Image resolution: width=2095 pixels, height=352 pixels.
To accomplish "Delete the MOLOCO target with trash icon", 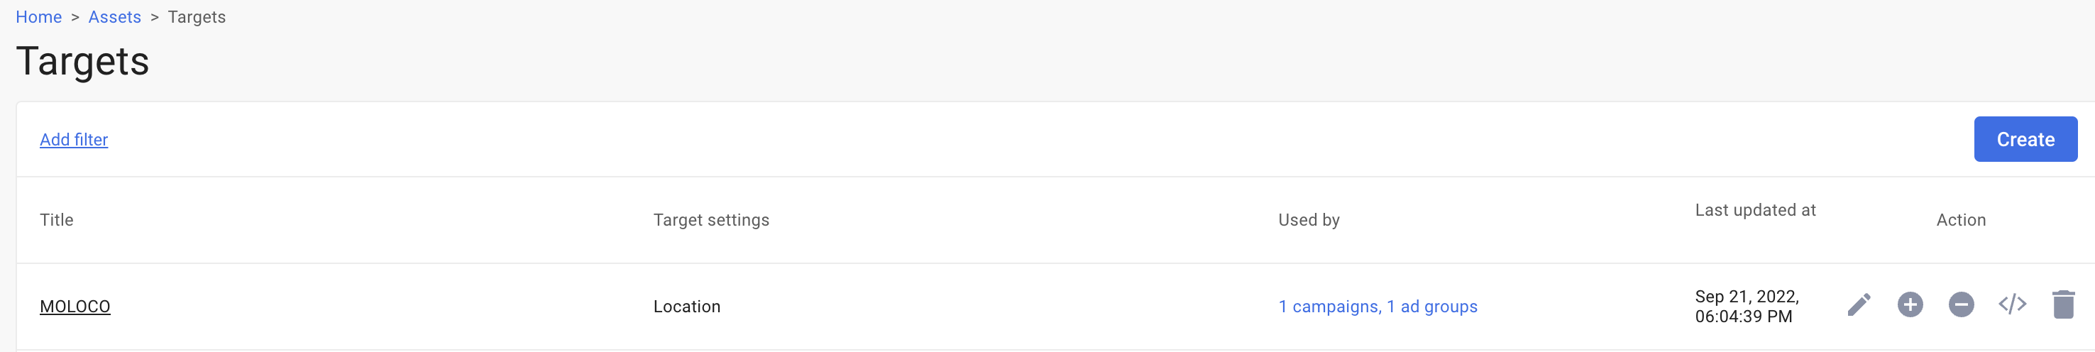I will point(2063,305).
